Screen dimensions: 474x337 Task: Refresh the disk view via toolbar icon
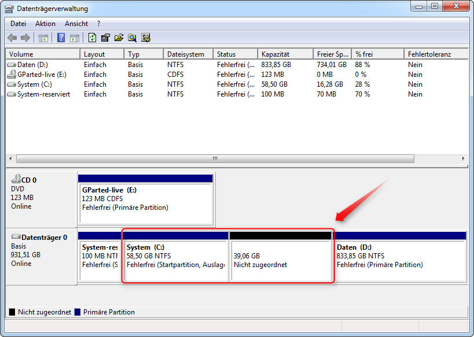point(93,38)
